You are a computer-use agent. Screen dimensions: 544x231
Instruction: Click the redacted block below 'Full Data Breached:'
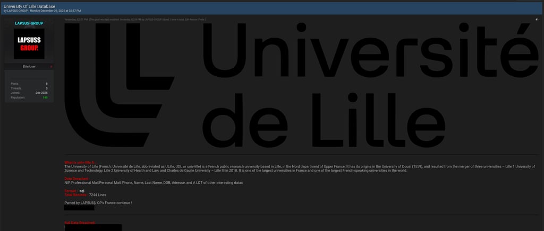93,227
